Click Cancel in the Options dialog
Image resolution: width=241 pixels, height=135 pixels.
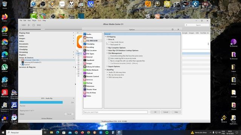click(166, 112)
